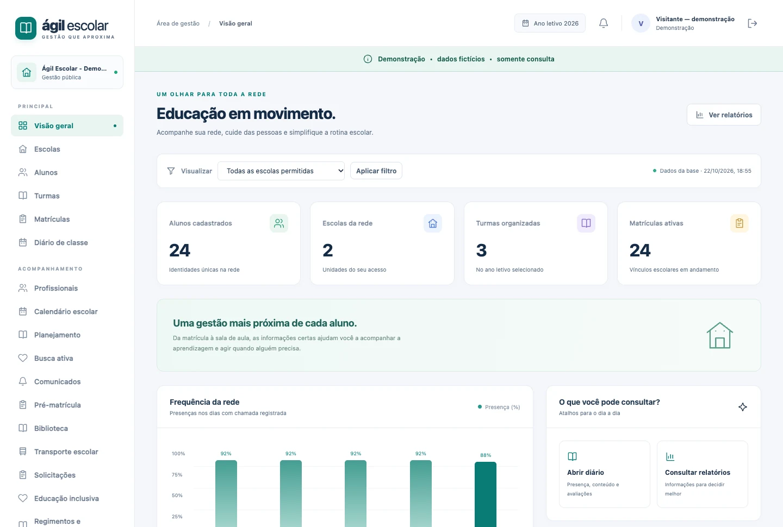Click the yellow clipboard icon on Matrículas ativas card
783x527 pixels.
[x=739, y=223]
